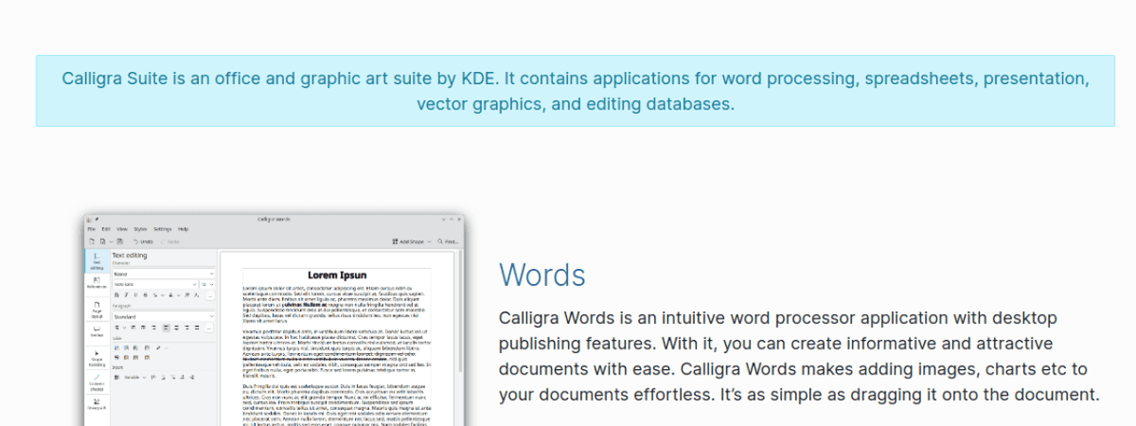Select the Connect shapes tool

point(97,383)
